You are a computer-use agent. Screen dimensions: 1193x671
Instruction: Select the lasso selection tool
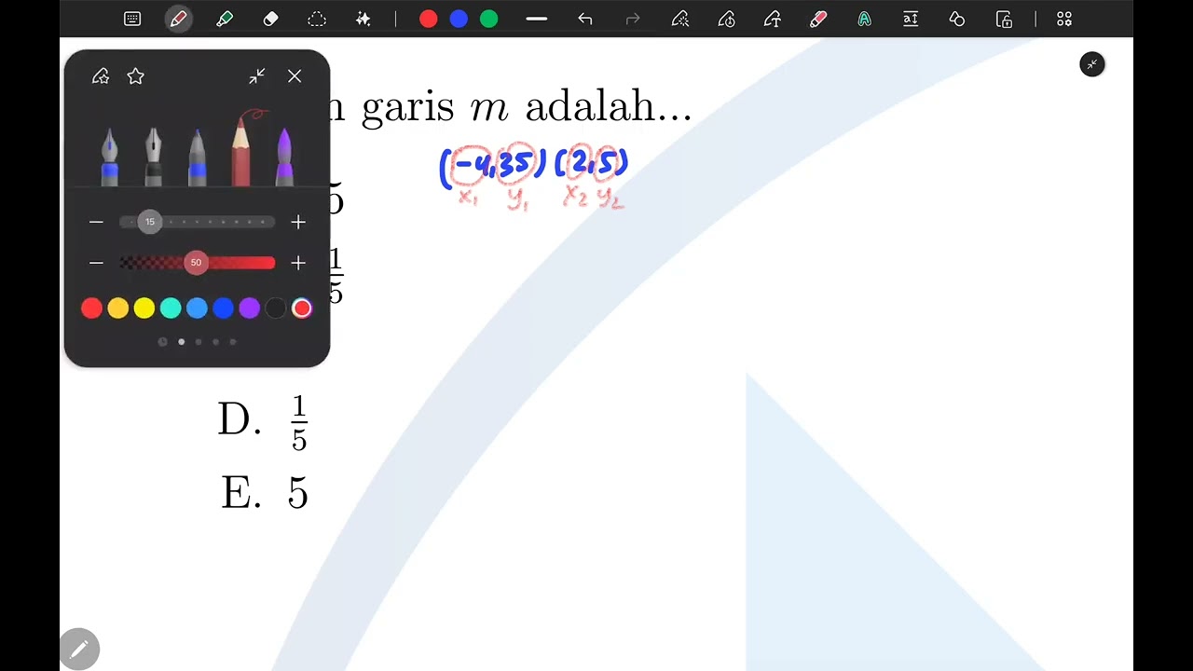tap(317, 19)
